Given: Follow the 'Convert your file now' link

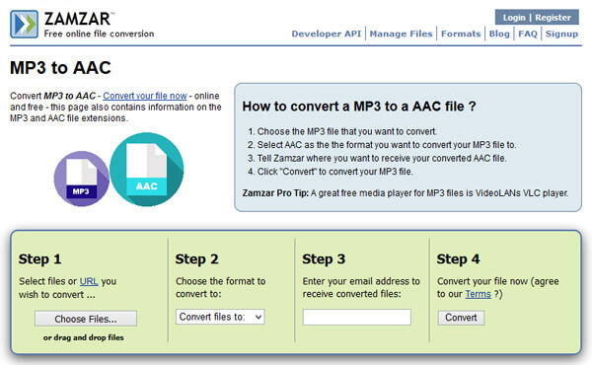Looking at the screenshot, I should click(x=145, y=96).
